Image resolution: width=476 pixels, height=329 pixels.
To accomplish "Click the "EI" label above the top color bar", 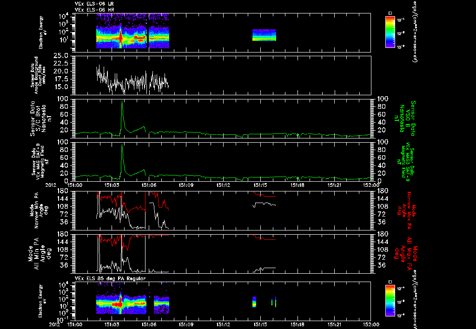I will [390, 13].
